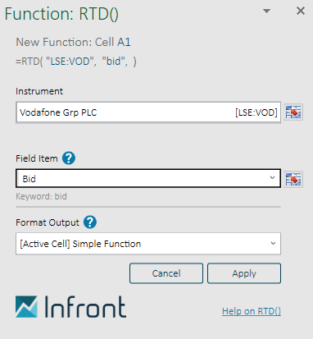
Task: Expand the Field Item chevron
Action: click(x=272, y=178)
